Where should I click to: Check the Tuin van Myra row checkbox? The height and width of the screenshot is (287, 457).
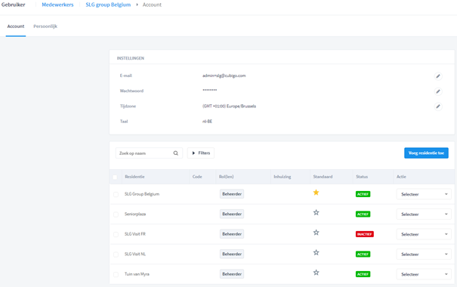(x=116, y=274)
